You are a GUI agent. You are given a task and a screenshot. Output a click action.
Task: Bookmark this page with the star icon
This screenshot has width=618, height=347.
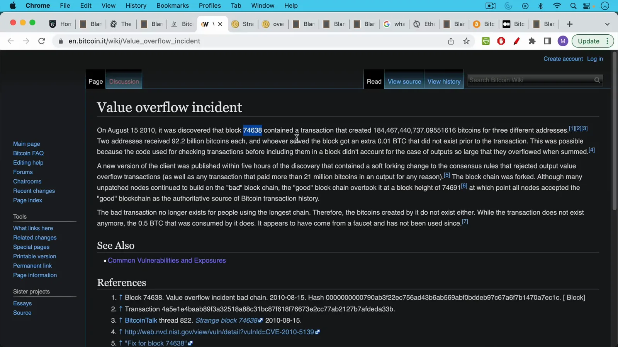[x=466, y=41]
